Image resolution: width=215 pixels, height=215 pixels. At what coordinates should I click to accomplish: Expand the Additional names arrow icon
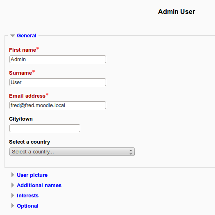point(13,185)
